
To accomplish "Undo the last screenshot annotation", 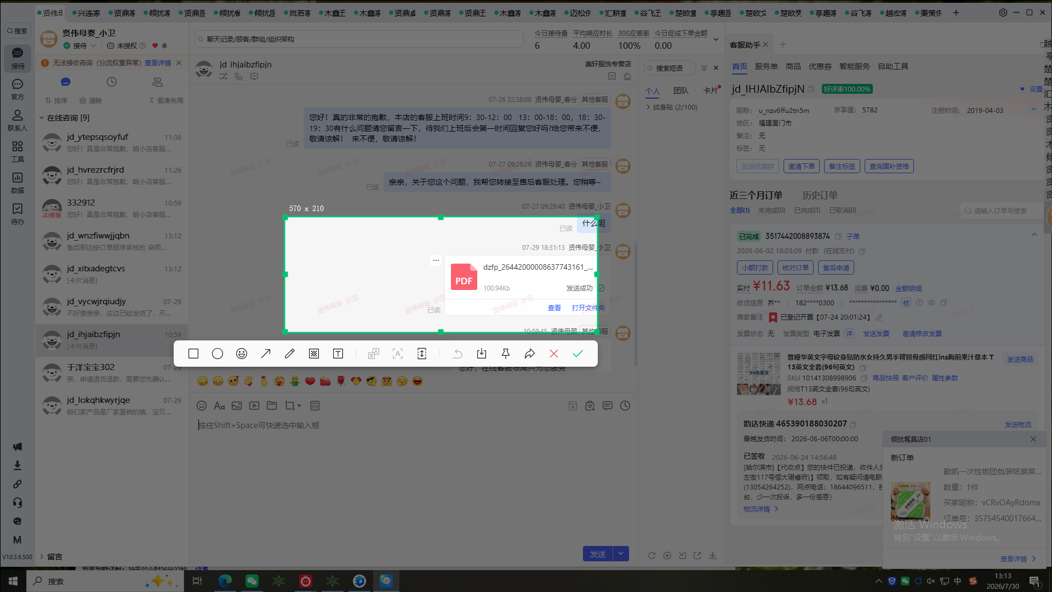I will click(458, 354).
